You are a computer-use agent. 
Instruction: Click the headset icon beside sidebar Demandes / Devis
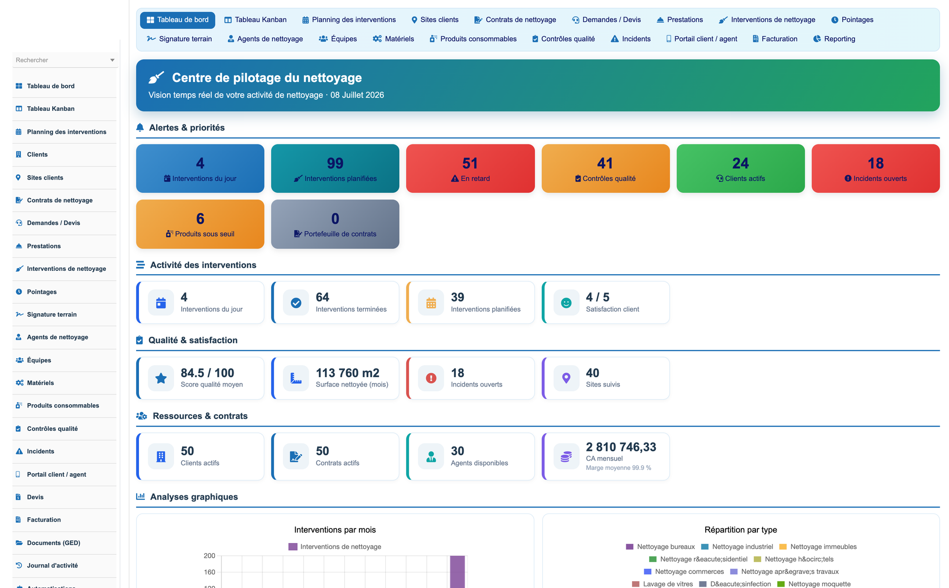19,223
